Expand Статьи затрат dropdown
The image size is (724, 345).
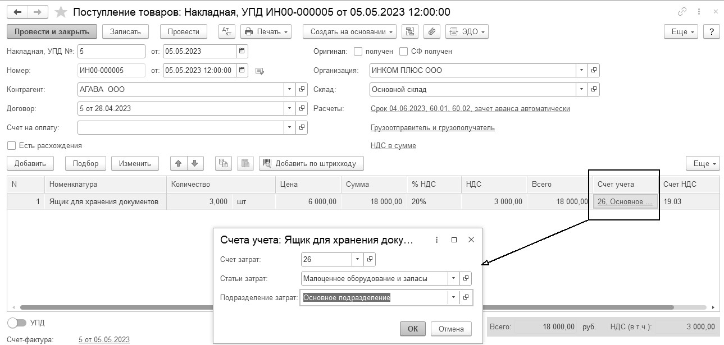pos(454,278)
